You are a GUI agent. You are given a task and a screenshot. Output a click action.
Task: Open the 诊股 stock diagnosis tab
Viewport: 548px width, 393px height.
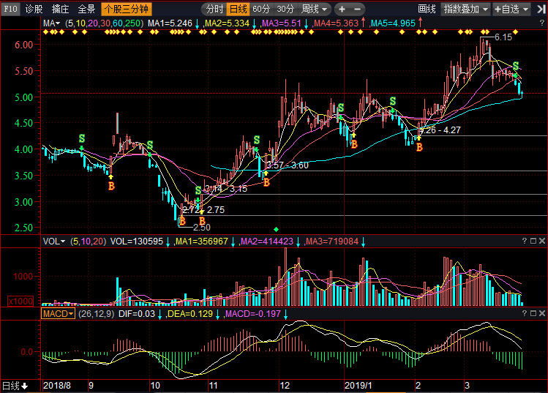34,10
